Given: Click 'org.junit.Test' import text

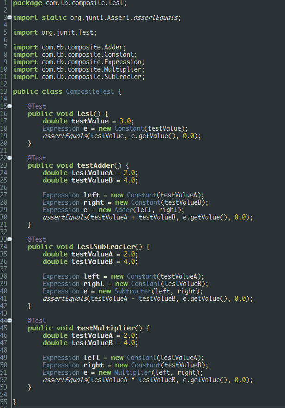Looking at the screenshot, I should coord(67,32).
